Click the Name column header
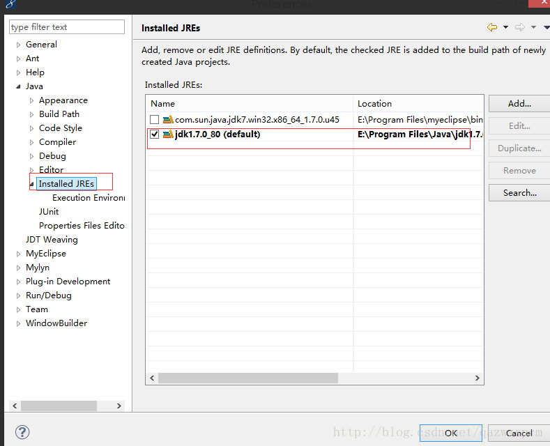Image resolution: width=550 pixels, height=446 pixels. (250, 104)
